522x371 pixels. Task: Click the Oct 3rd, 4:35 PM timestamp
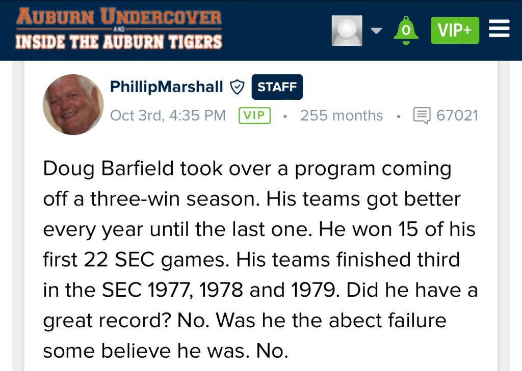pyautogui.click(x=168, y=116)
